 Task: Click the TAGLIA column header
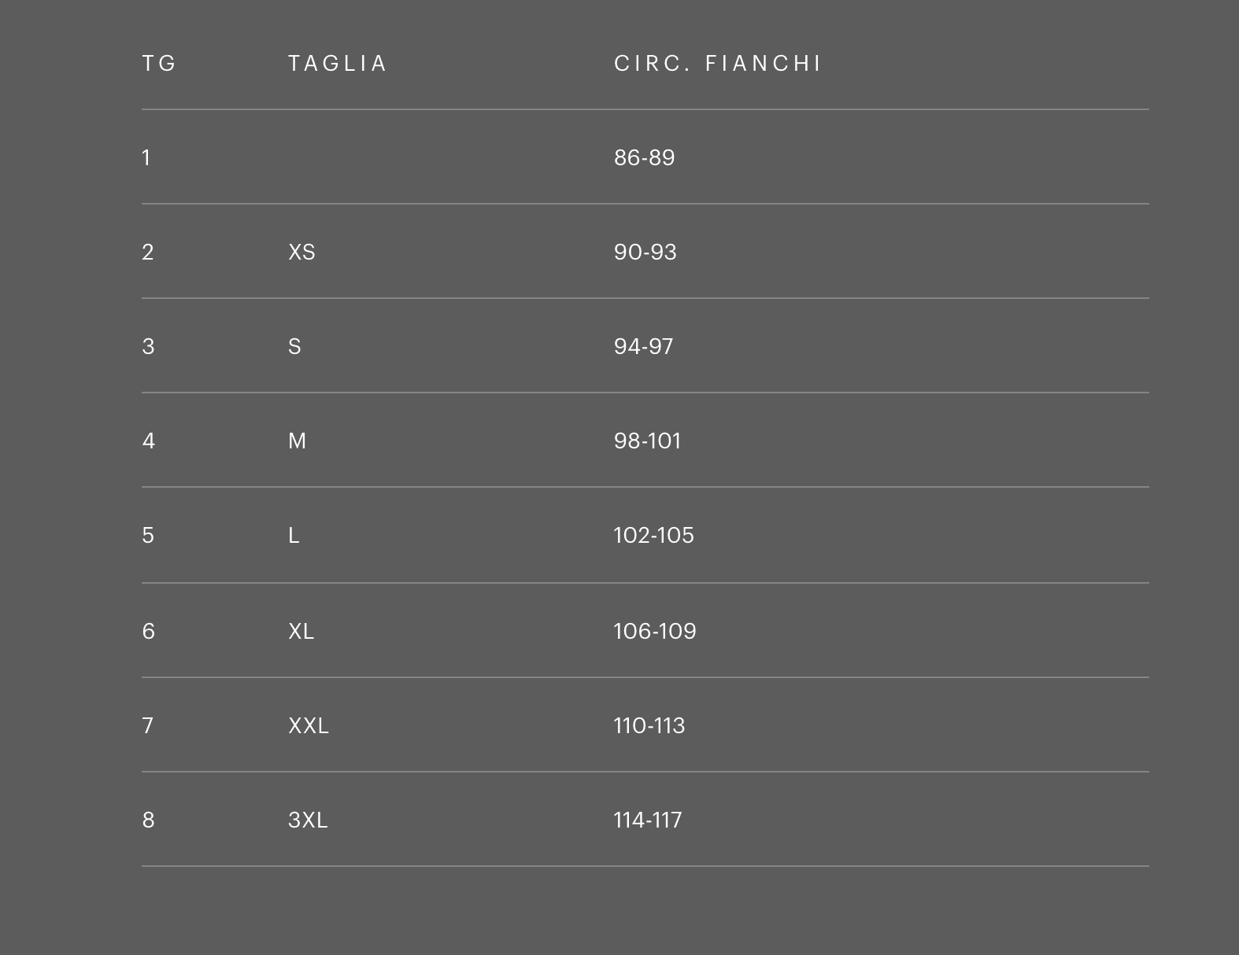[x=338, y=63]
